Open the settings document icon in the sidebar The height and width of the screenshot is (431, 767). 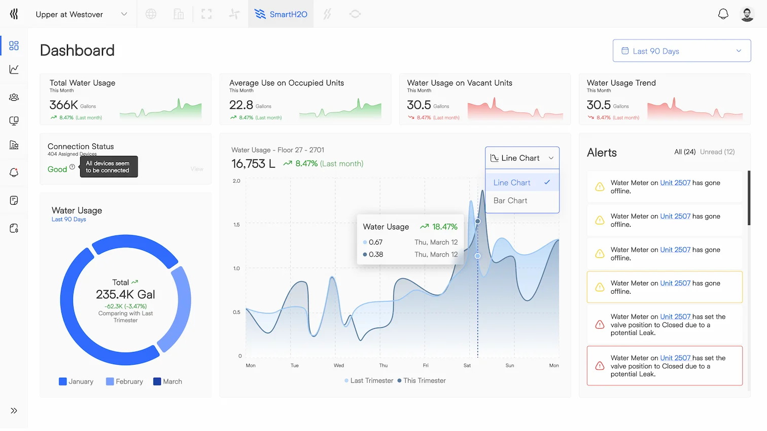(14, 228)
